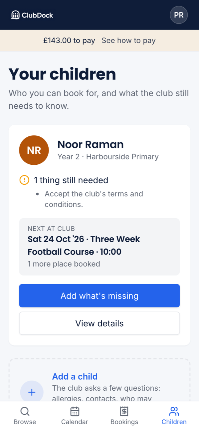Open the 'Add a child' link
The image size is (199, 431).
75,377
